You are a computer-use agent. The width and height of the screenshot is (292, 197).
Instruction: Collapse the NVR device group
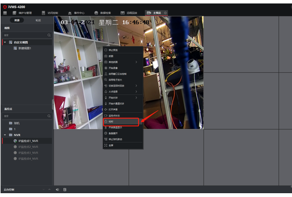(5, 135)
